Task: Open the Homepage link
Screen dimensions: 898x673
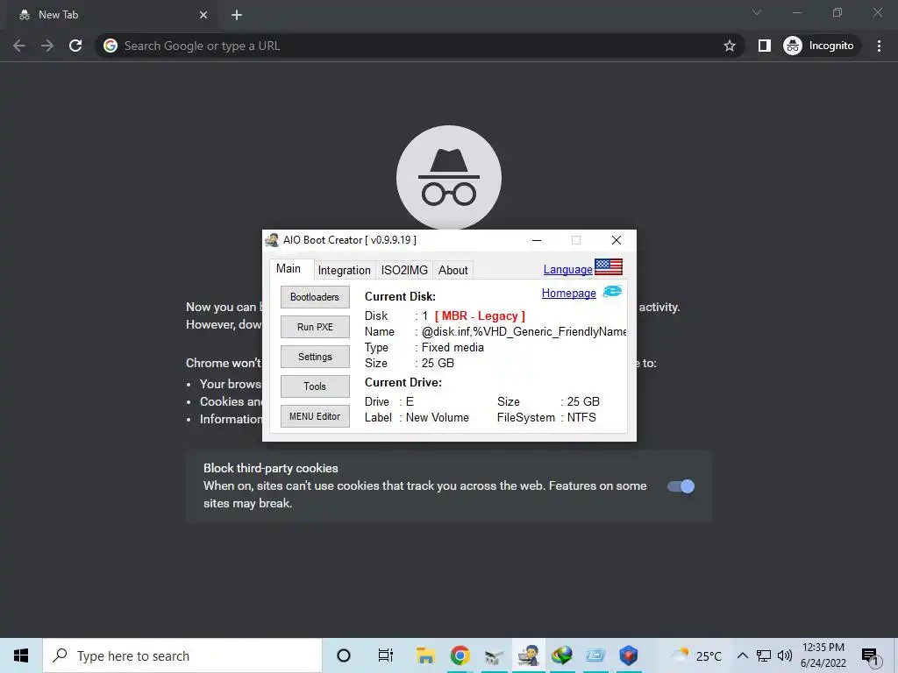Action: coord(568,293)
